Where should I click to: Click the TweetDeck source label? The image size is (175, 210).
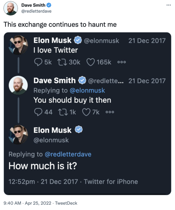(66, 203)
